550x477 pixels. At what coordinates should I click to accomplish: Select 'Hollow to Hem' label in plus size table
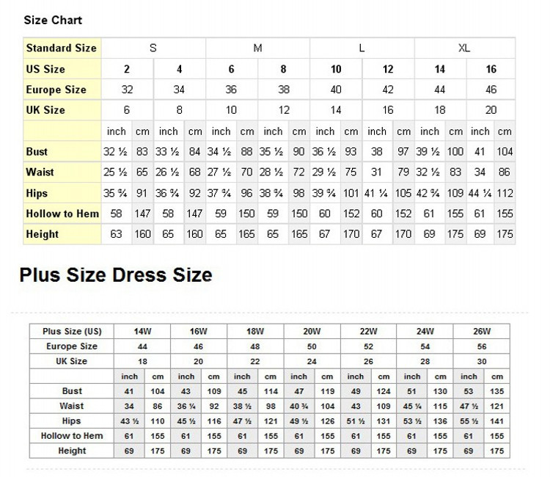click(72, 436)
